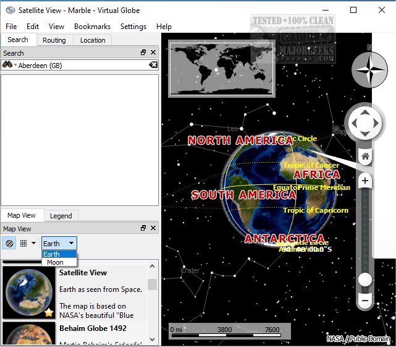
Task: Close the Map View panel
Action: click(153, 228)
